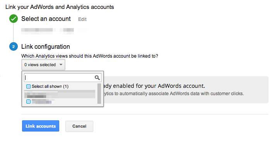Check the blurred view item checkbox

[x=28, y=101]
